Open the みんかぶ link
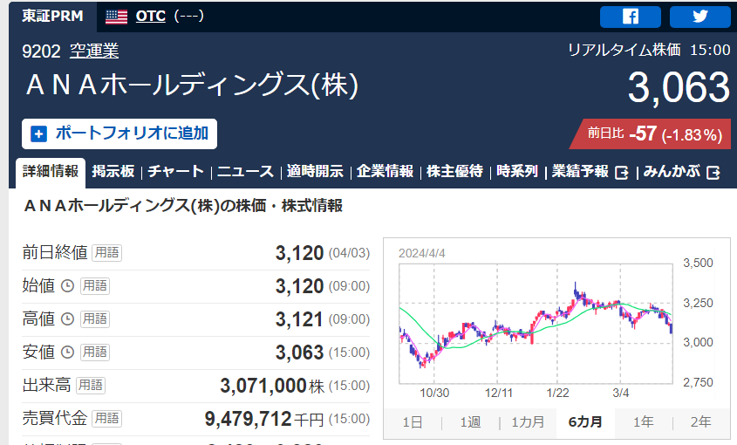This screenshot has width=737, height=445. coord(672,172)
